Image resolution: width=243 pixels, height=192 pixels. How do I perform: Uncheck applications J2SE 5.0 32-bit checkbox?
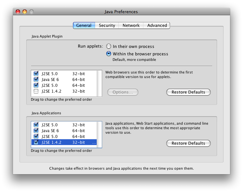[36, 125]
